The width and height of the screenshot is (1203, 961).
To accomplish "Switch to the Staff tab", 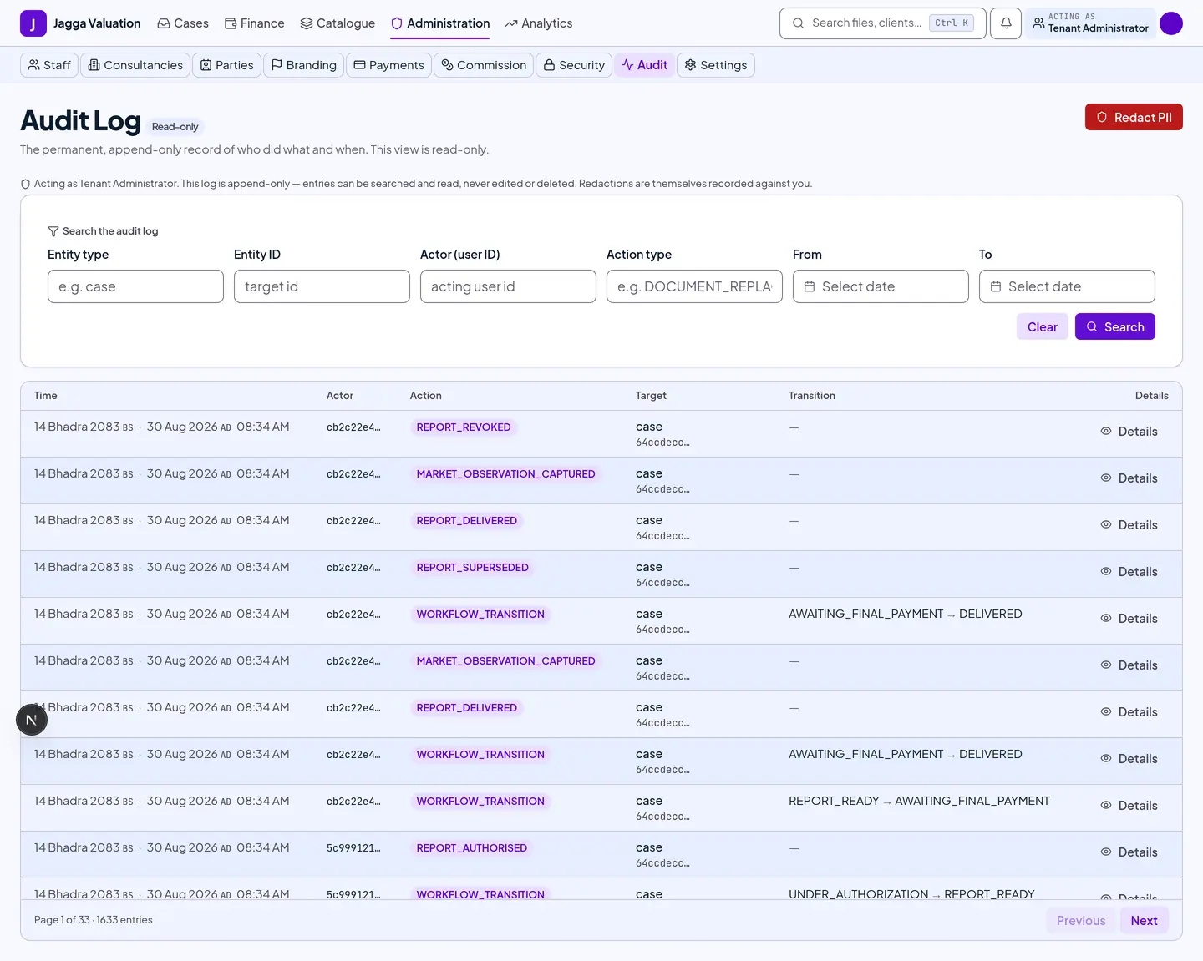I will [x=49, y=65].
